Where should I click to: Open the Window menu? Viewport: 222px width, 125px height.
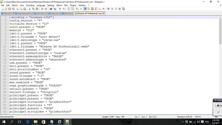[82, 5]
